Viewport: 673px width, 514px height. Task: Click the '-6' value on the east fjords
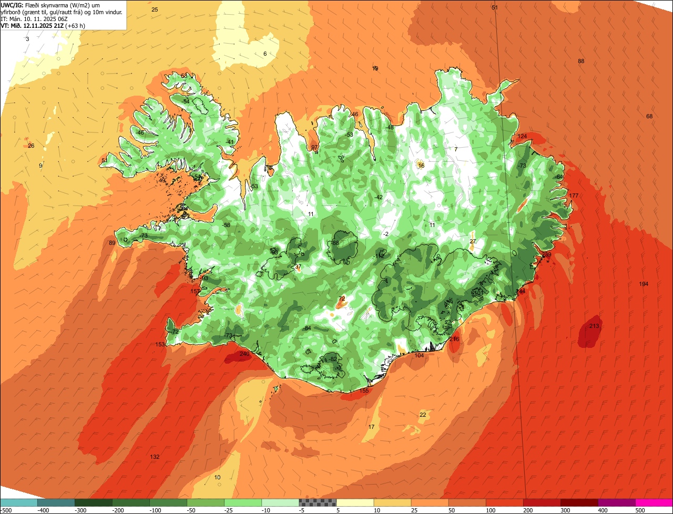pos(559,177)
